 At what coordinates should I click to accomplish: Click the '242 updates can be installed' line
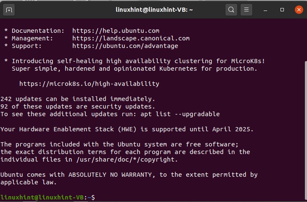78,99
